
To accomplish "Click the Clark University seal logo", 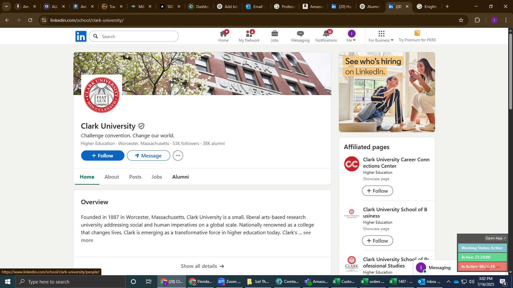I will click(x=102, y=95).
